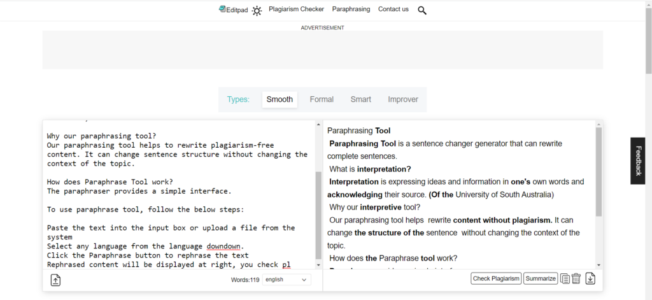
Task: Click the page vertical scrollbar thumb
Action: (648, 41)
